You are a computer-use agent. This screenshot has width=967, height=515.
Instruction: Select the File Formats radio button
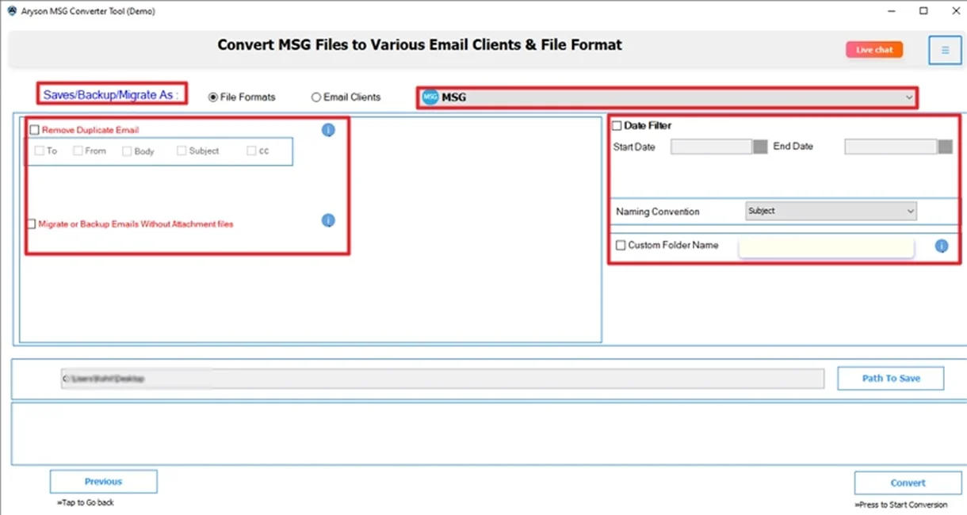tap(212, 97)
